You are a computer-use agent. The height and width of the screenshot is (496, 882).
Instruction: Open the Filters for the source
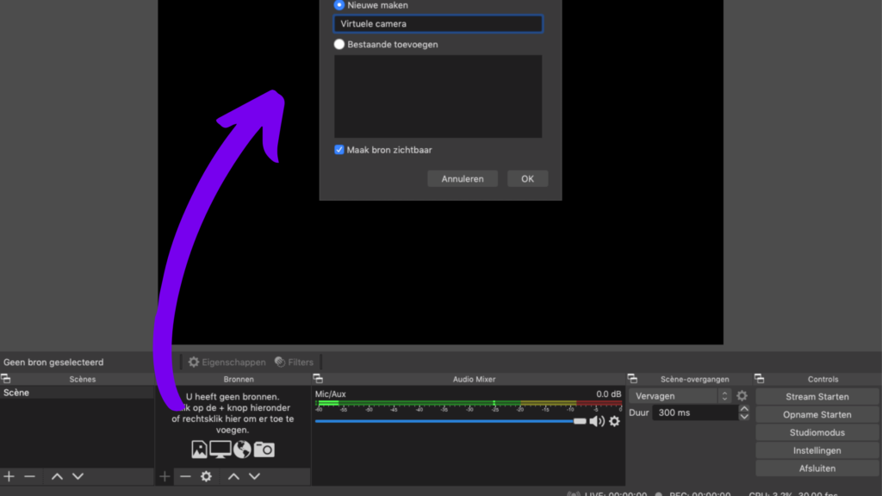point(294,363)
